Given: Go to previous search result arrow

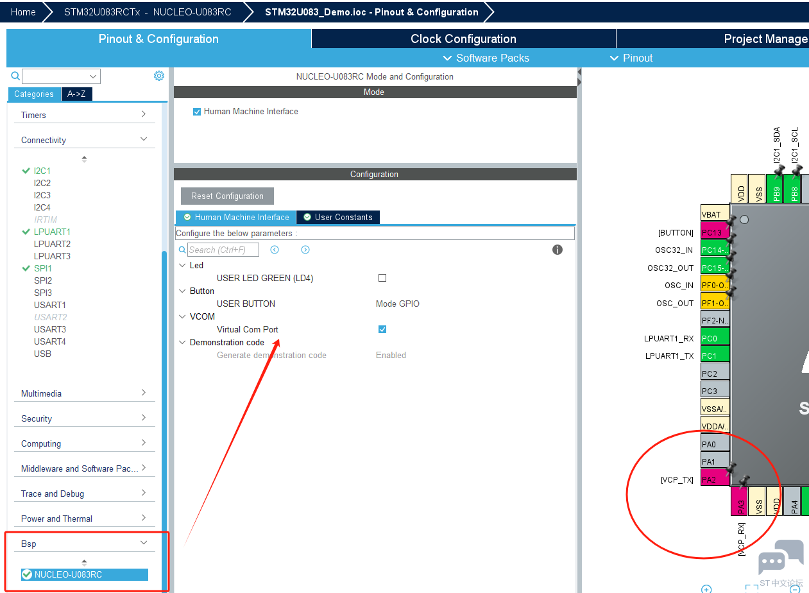Looking at the screenshot, I should click(275, 250).
